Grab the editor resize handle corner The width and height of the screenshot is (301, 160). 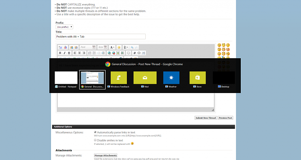click(213, 110)
